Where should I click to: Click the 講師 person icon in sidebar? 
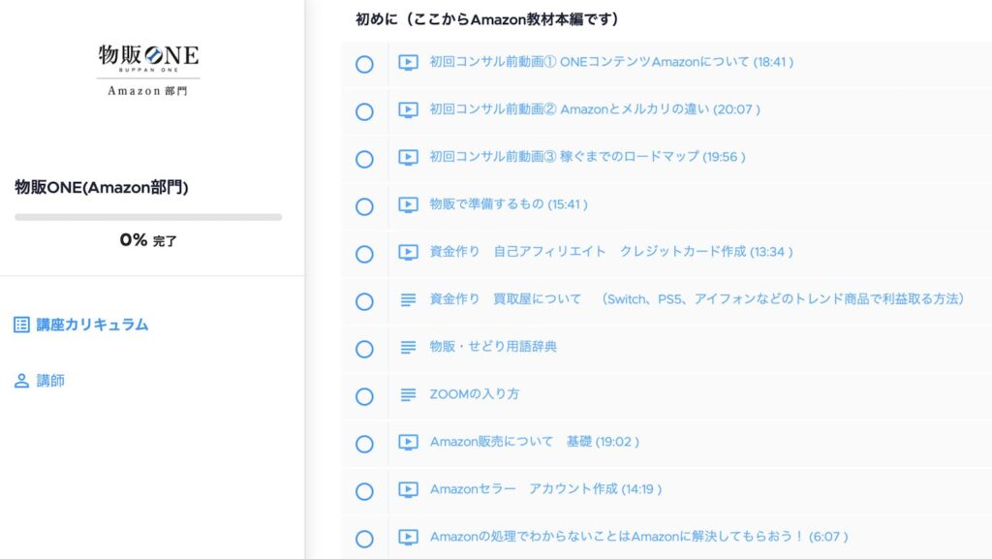click(x=21, y=382)
